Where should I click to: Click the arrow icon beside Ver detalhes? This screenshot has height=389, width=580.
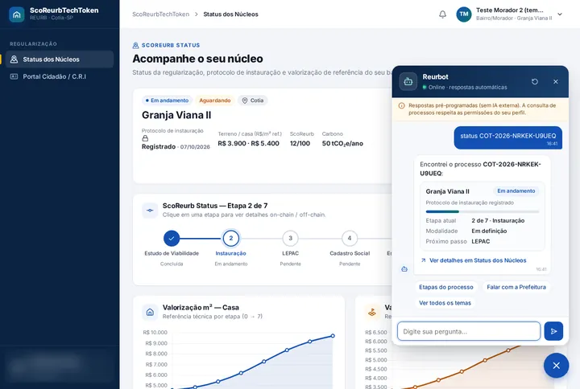point(423,260)
